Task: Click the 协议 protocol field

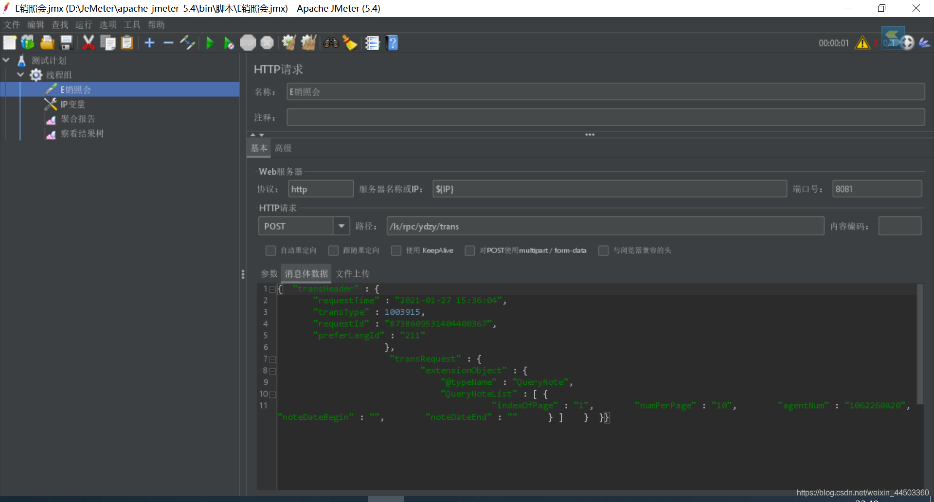Action: [321, 189]
